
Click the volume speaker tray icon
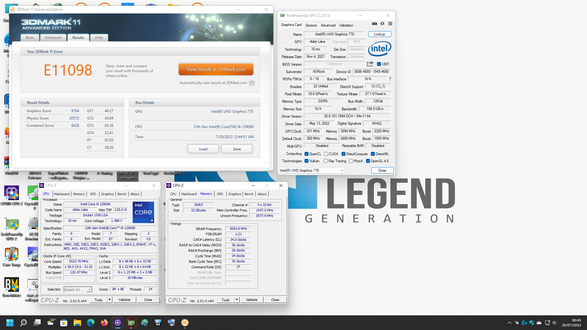pos(555,323)
